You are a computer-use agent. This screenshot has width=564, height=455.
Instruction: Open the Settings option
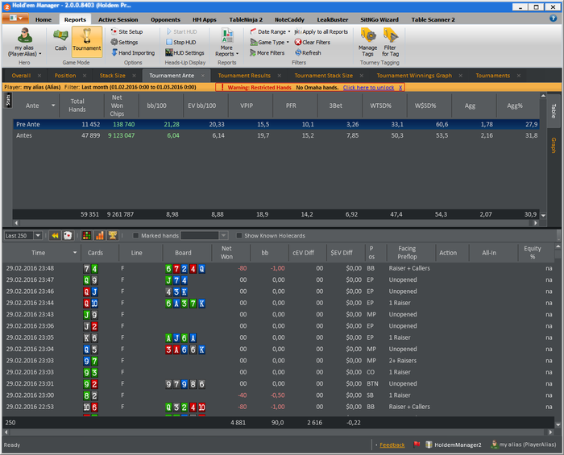coord(124,42)
